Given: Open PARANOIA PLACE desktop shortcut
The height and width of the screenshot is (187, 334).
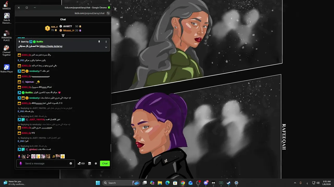Looking at the screenshot, I should [7, 36].
